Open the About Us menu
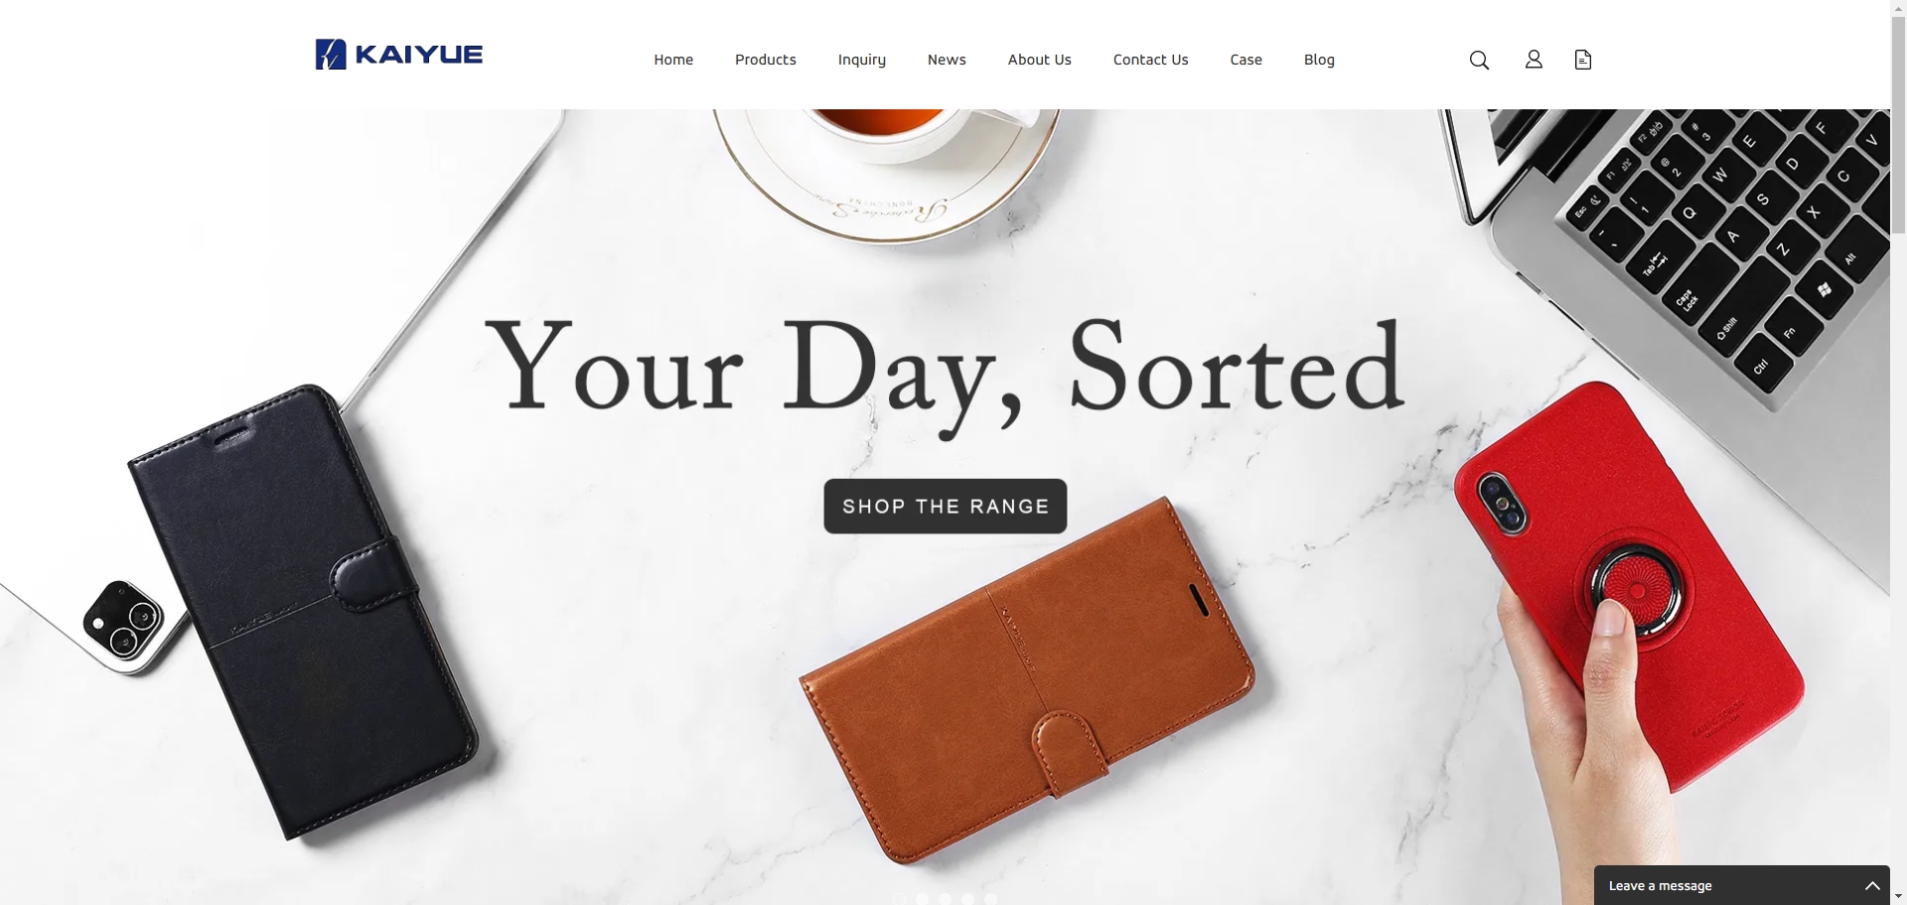 [1040, 60]
